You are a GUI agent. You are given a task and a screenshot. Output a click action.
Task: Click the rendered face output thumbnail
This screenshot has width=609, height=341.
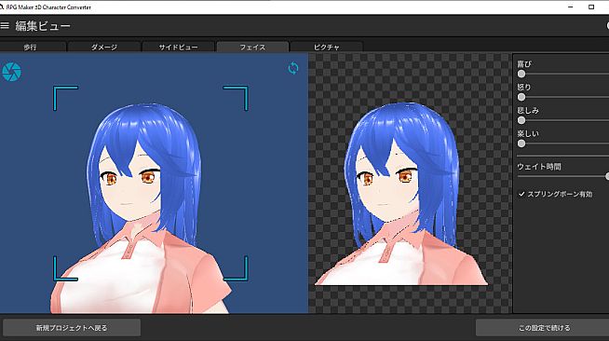click(x=400, y=194)
